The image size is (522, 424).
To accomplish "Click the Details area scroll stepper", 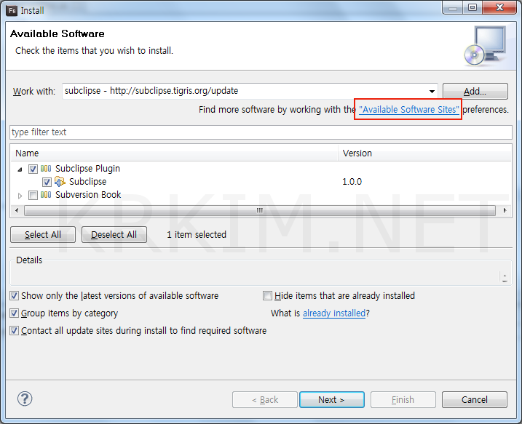I will 505,278.
